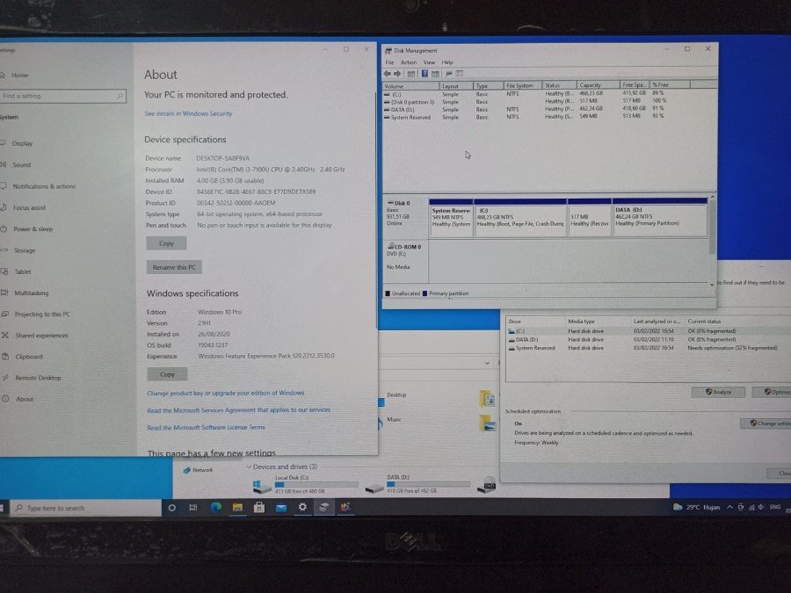
Task: Open Microsoft Store from the taskbar
Action: [259, 508]
